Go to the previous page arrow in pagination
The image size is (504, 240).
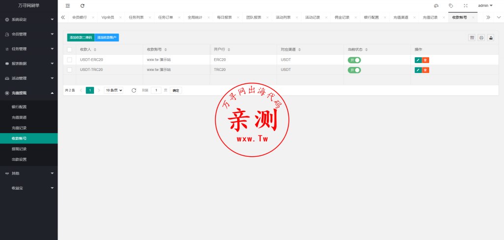81,90
